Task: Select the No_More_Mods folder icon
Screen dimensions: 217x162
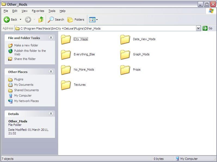Action: click(66, 70)
